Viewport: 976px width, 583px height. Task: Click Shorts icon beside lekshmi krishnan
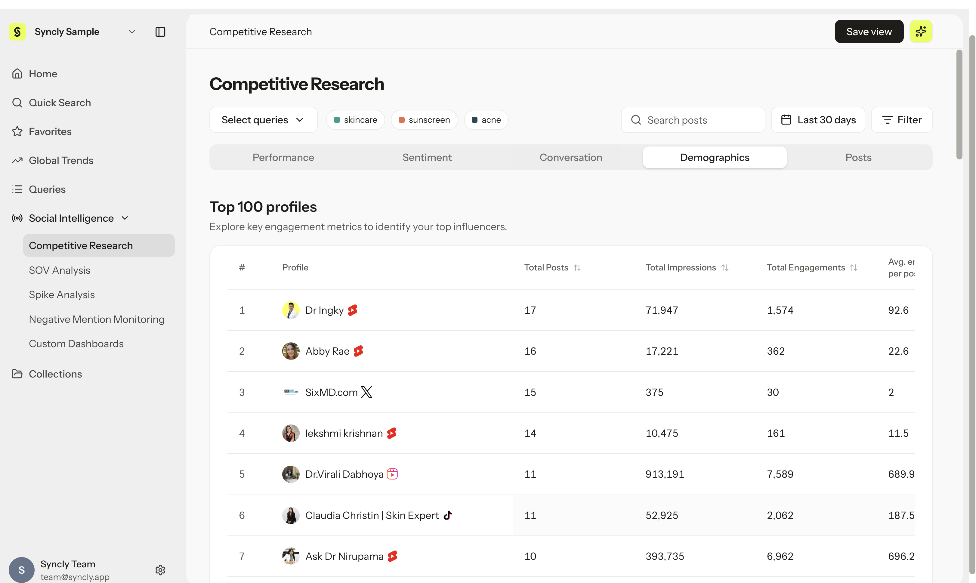tap(392, 433)
